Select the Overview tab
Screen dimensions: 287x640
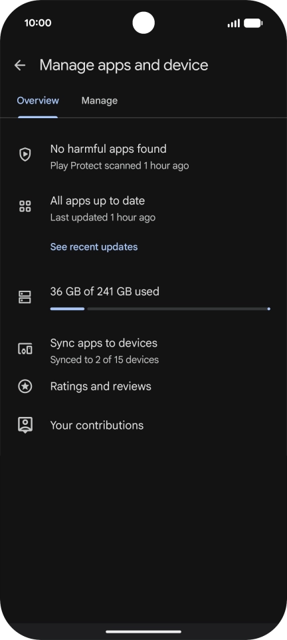pos(38,100)
